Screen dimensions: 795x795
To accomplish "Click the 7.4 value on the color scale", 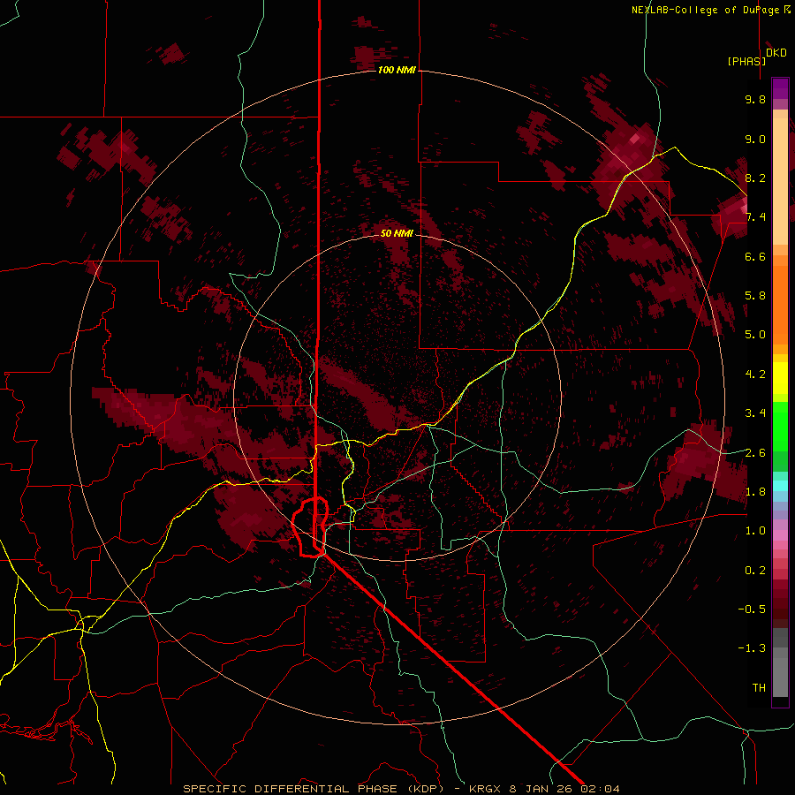I will click(755, 217).
